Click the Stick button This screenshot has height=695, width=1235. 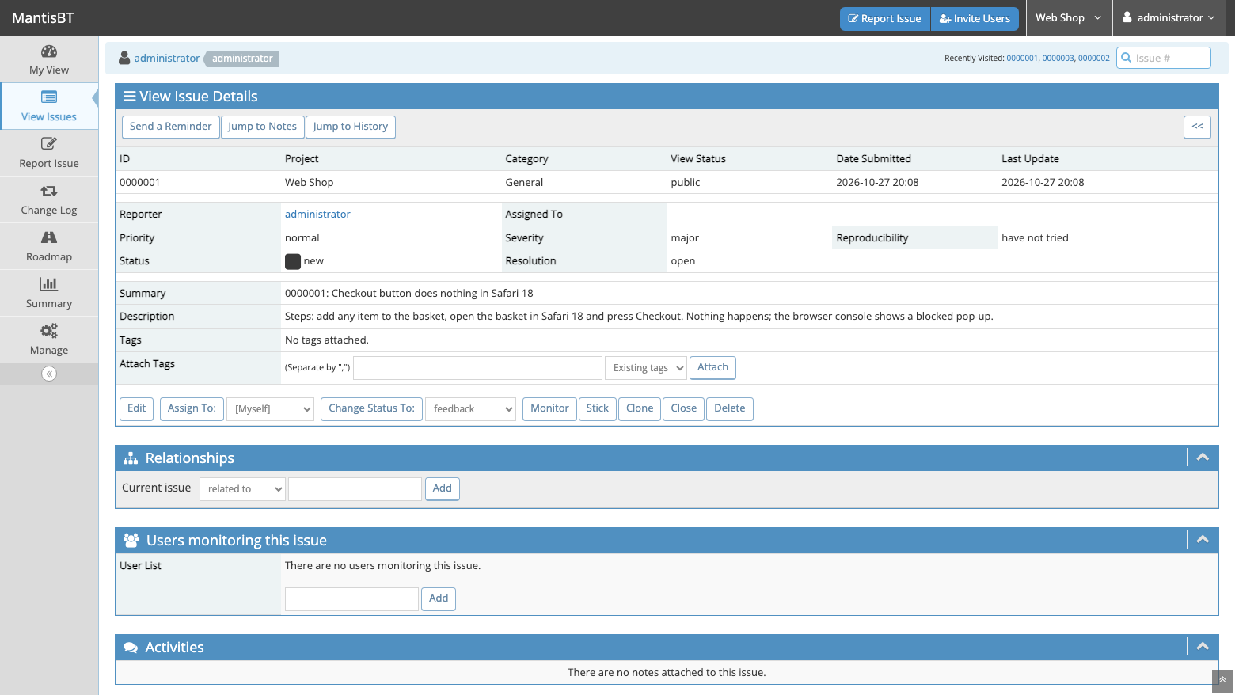[598, 408]
